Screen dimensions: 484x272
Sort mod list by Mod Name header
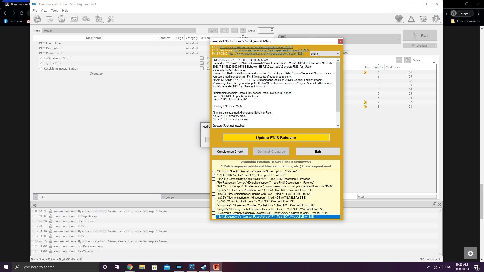94,38
